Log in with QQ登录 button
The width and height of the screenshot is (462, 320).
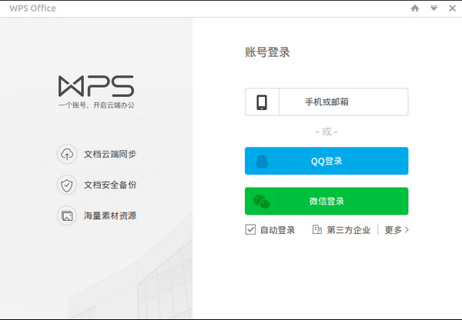326,161
